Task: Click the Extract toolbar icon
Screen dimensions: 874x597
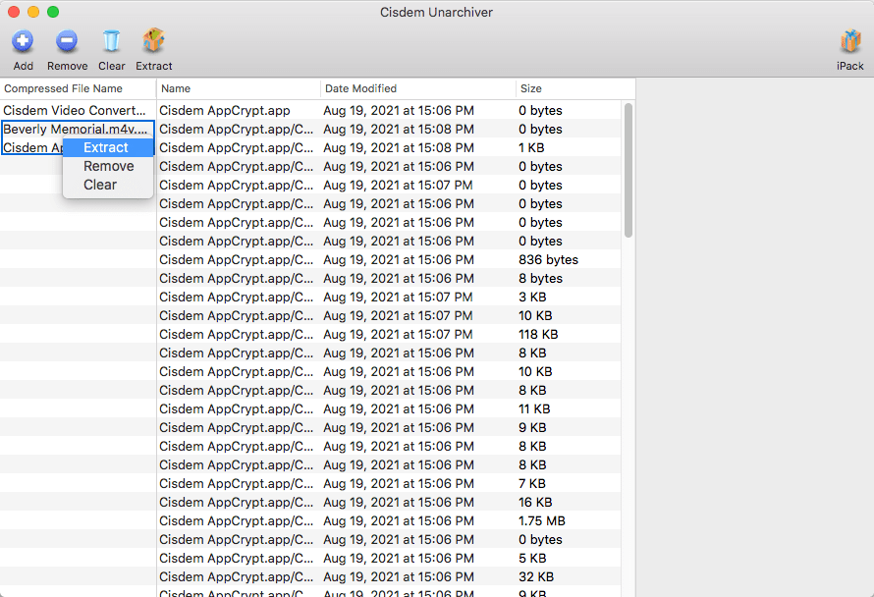Action: pos(153,42)
